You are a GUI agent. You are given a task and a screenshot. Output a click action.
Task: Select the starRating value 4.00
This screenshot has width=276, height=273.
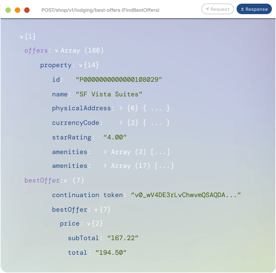coord(115,137)
